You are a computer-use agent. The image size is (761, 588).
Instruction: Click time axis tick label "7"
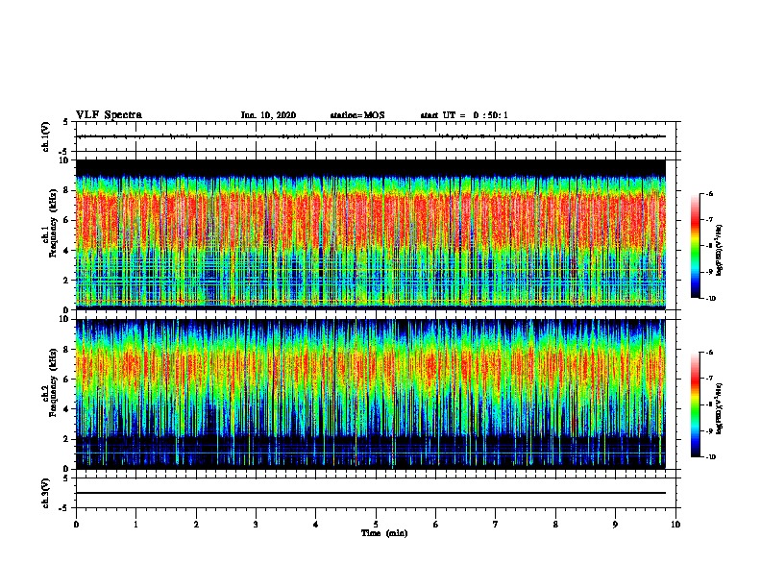coord(496,525)
